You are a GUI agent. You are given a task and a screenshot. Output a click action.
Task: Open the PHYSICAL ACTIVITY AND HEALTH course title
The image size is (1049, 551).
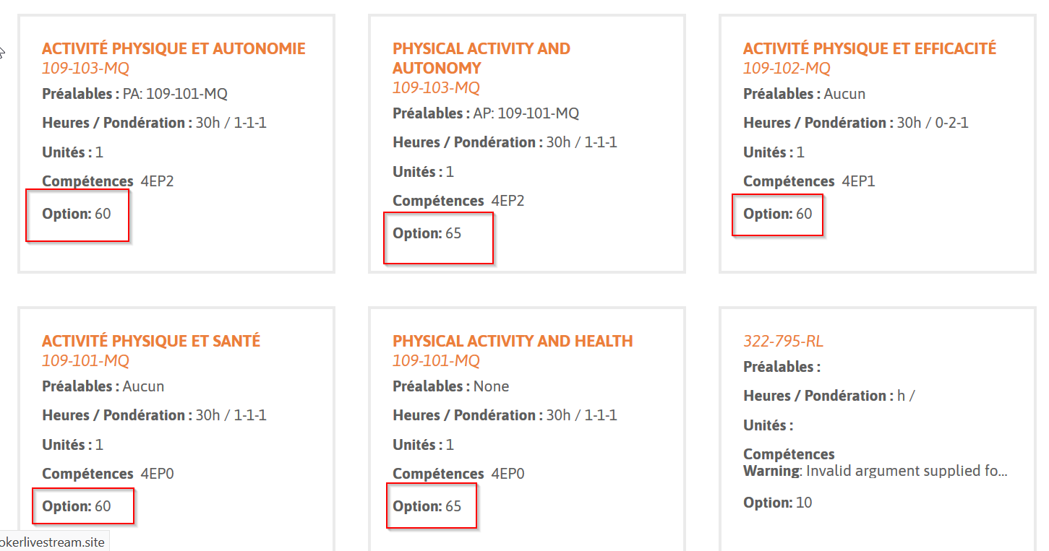coord(513,342)
